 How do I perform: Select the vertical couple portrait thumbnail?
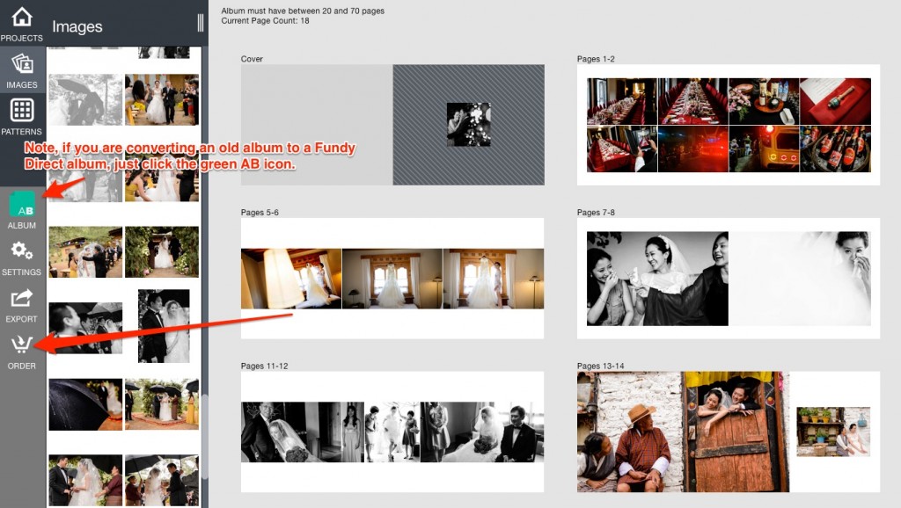pos(164,325)
